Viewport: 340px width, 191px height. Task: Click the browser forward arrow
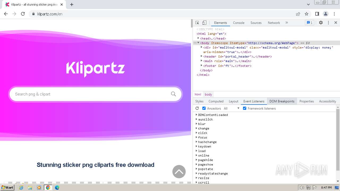pos(14,14)
